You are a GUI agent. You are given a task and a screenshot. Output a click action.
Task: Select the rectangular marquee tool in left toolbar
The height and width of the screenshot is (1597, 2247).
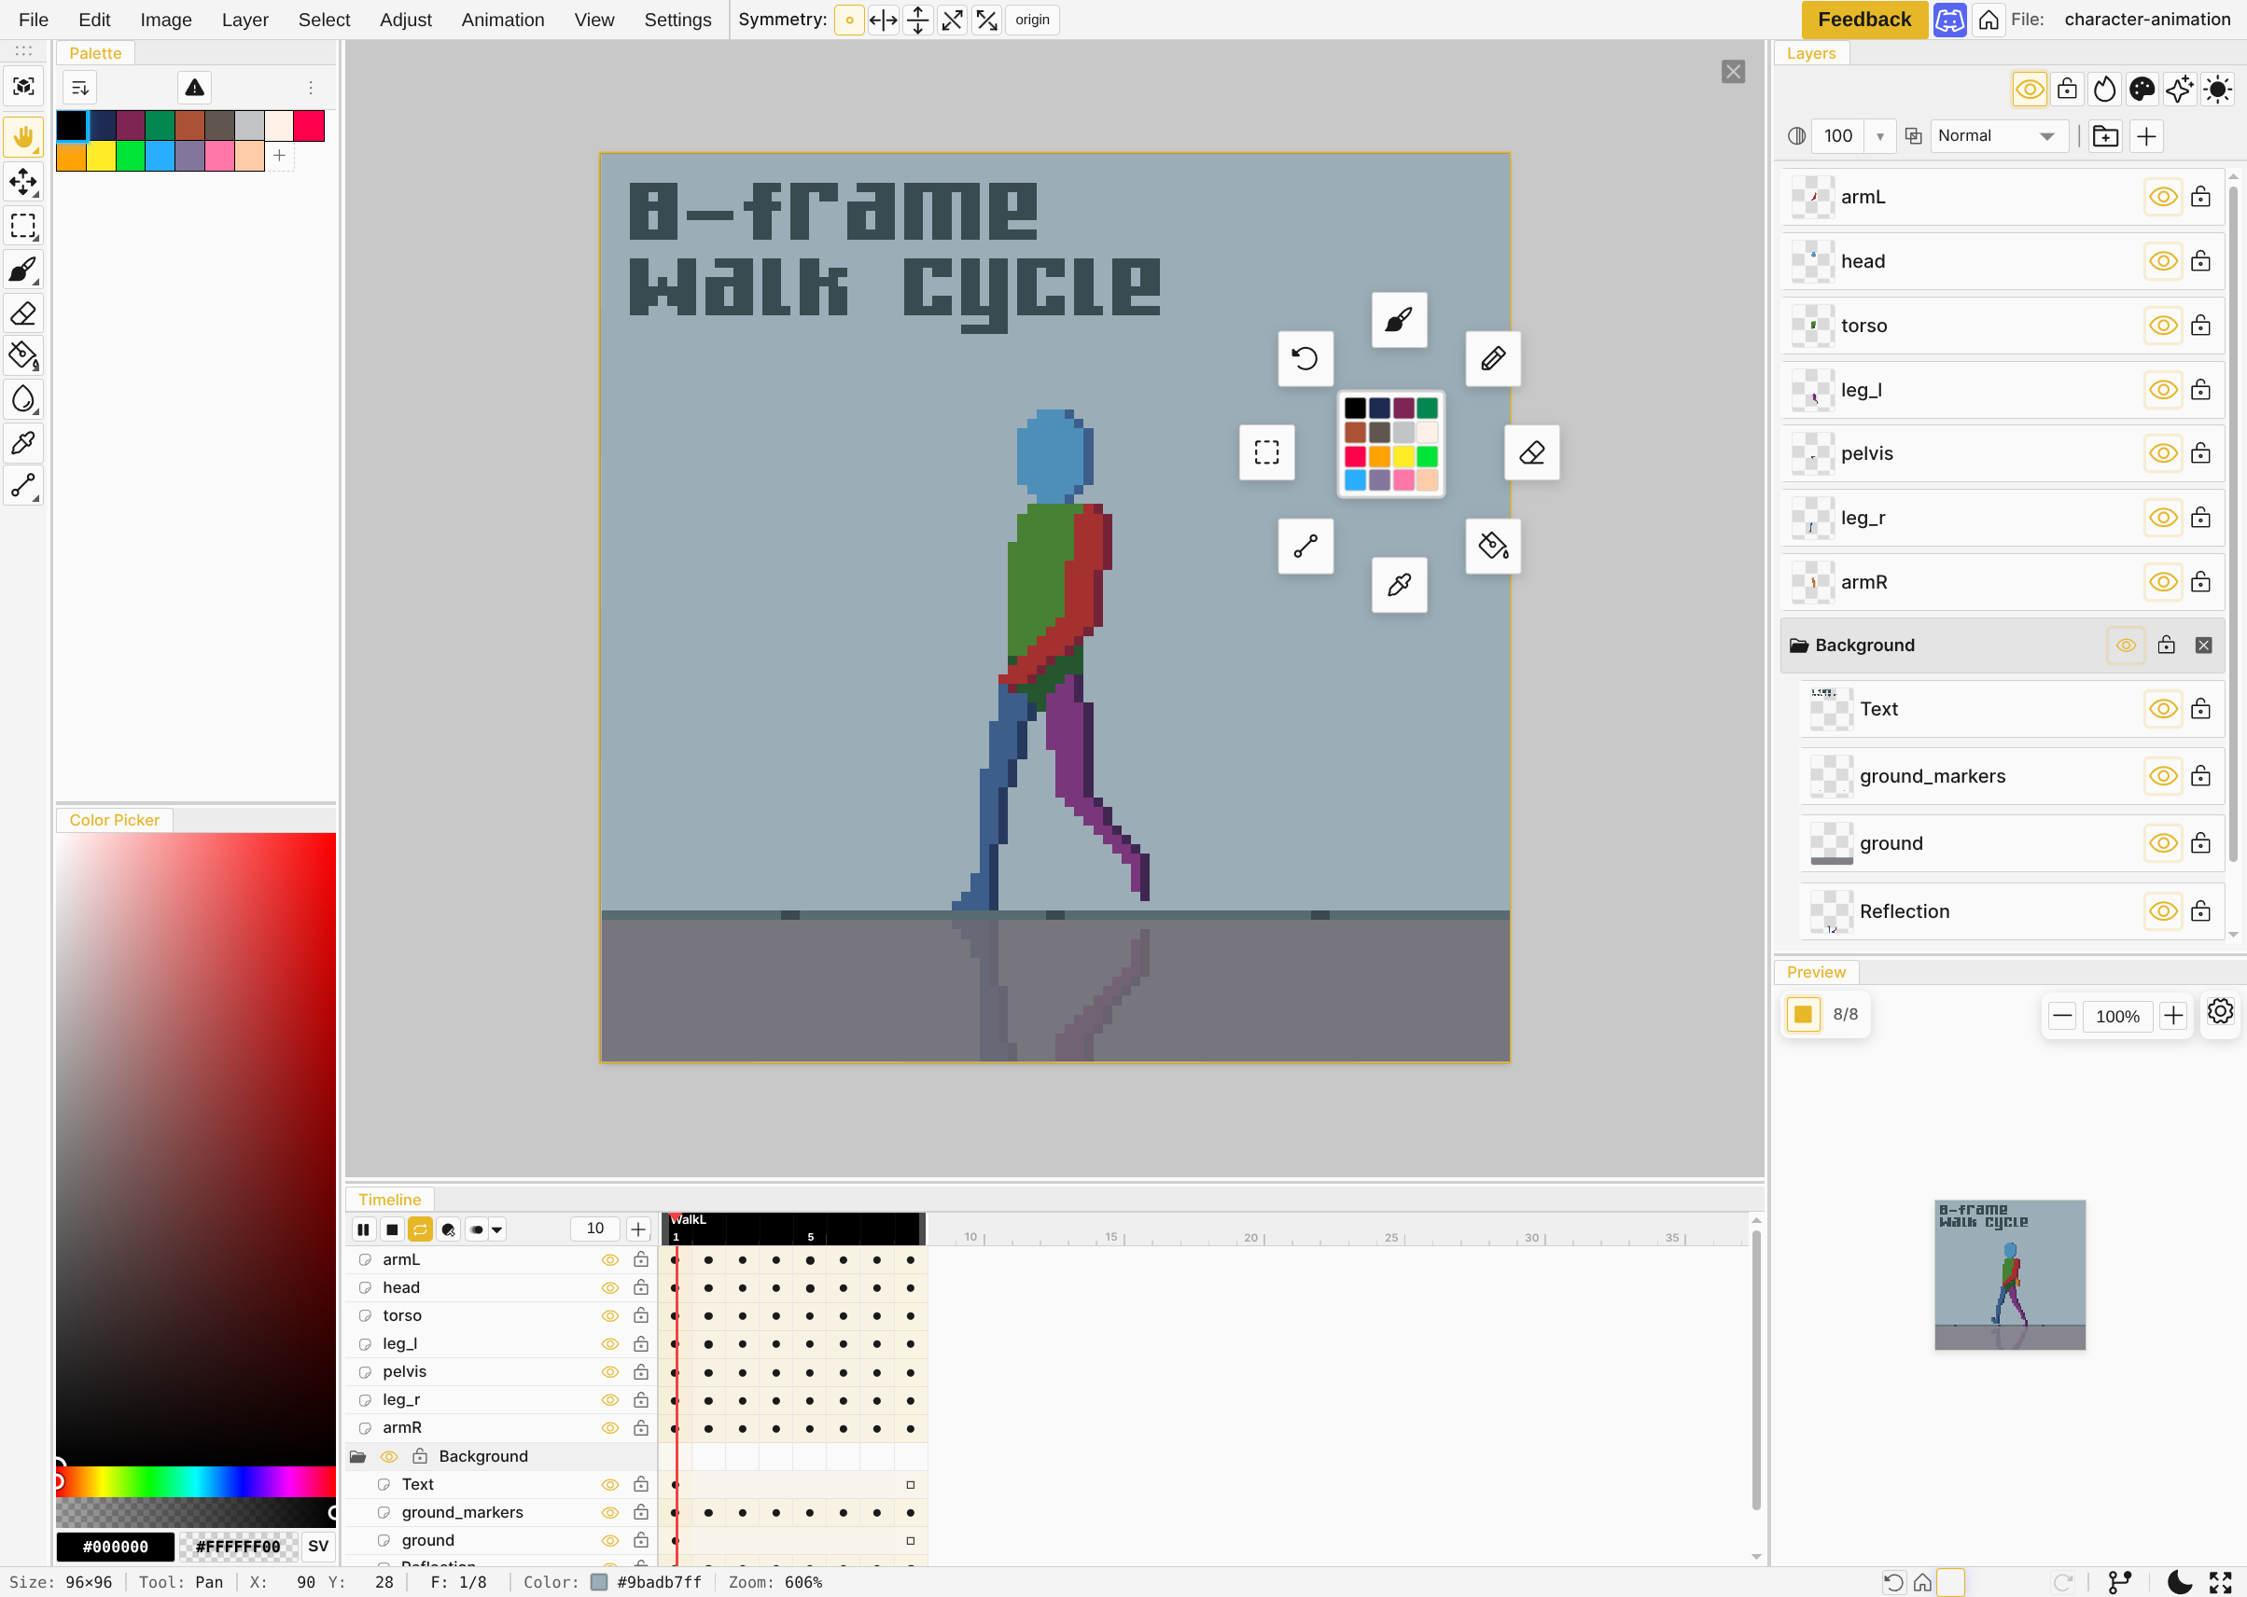point(22,225)
